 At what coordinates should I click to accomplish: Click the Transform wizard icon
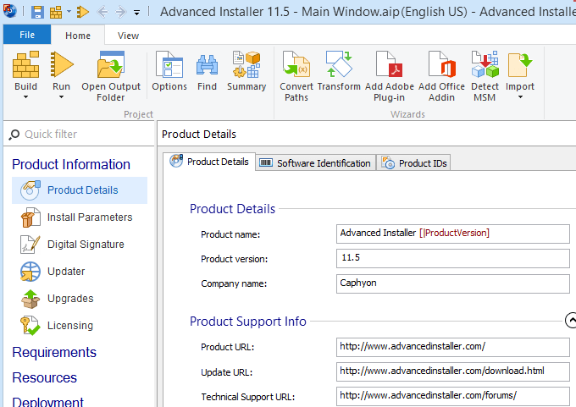click(339, 66)
